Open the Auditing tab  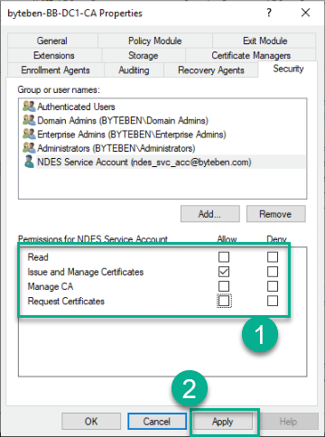(134, 70)
